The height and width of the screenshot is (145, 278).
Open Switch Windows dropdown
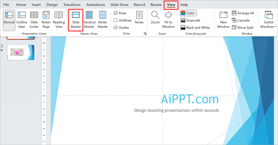[x=268, y=20]
